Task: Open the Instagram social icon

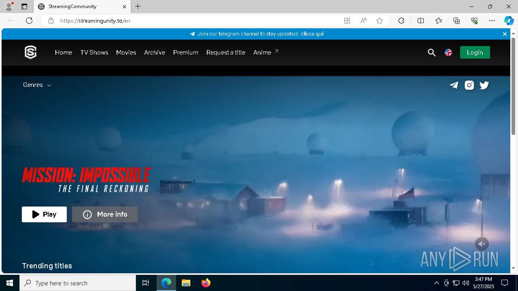Action: point(469,85)
